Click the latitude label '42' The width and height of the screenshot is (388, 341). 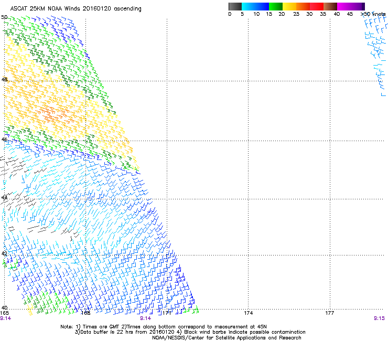click(x=4, y=253)
